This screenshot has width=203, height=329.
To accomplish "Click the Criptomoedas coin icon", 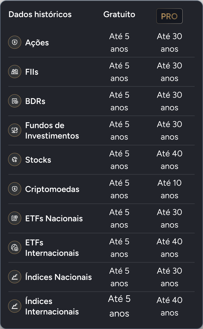I will [15, 189].
